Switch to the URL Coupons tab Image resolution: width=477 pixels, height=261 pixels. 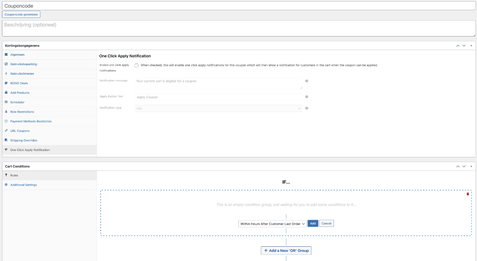(20, 131)
